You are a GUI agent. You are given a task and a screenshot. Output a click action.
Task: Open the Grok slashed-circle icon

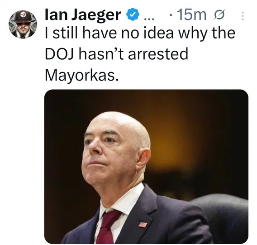[x=219, y=14]
